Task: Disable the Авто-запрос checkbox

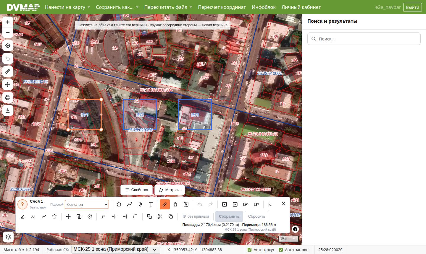Action: tap(281, 250)
